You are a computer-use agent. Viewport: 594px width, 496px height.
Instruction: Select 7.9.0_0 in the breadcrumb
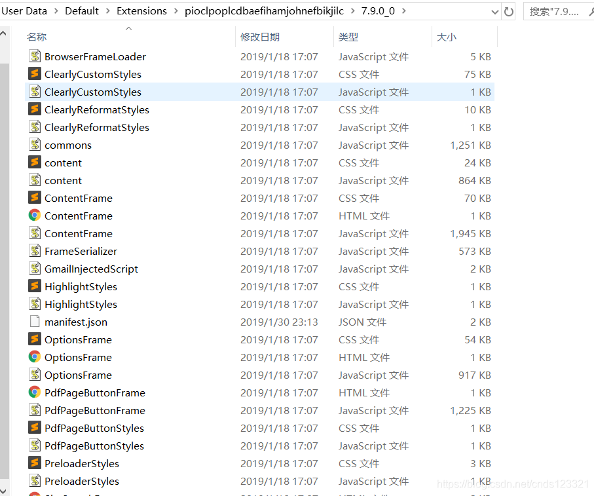[378, 11]
